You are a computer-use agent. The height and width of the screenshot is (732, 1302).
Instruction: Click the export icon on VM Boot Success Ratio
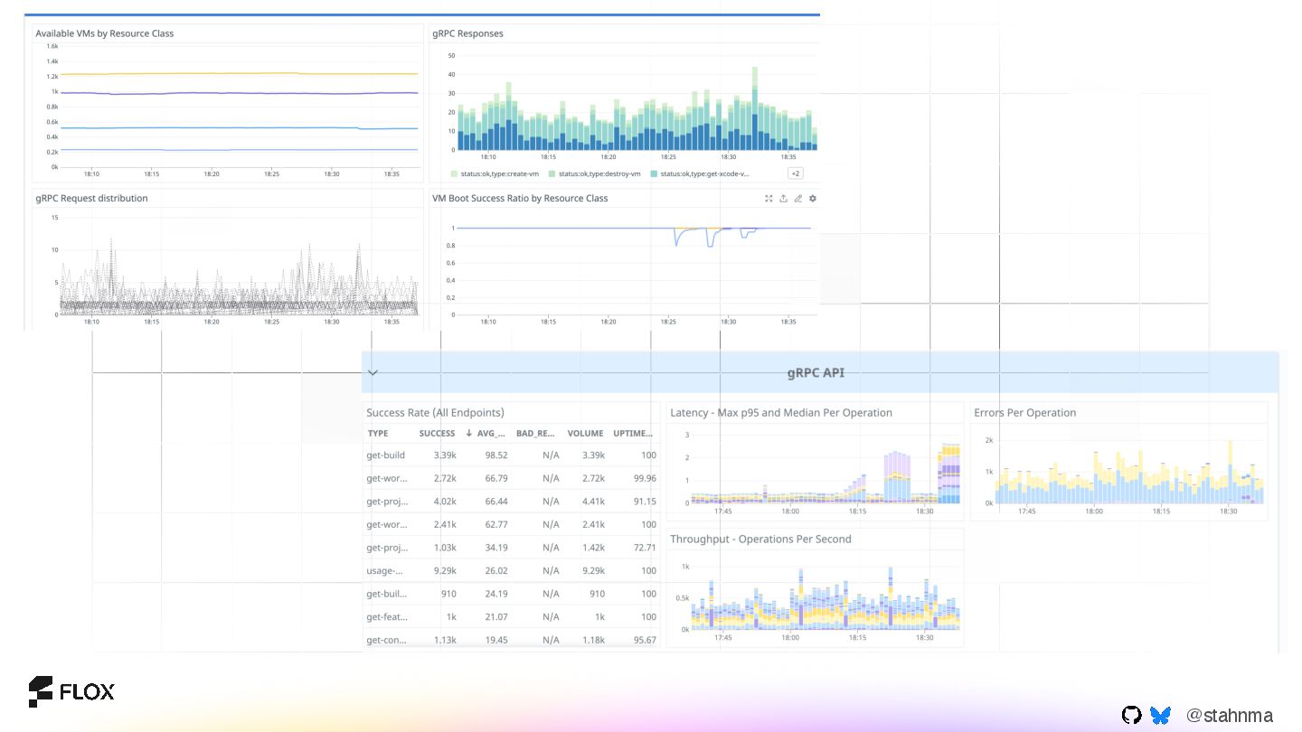pyautogui.click(x=784, y=199)
